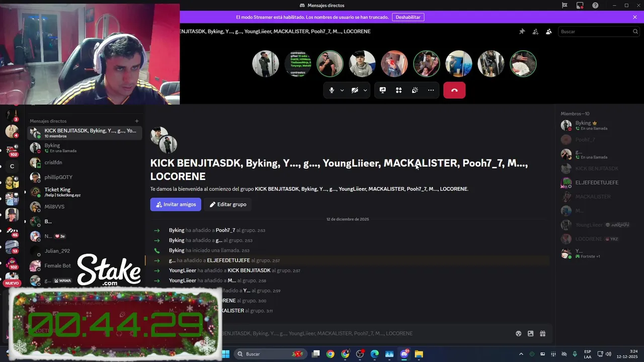Open File Explorer from taskbar
The image size is (644, 362).
pos(419,354)
